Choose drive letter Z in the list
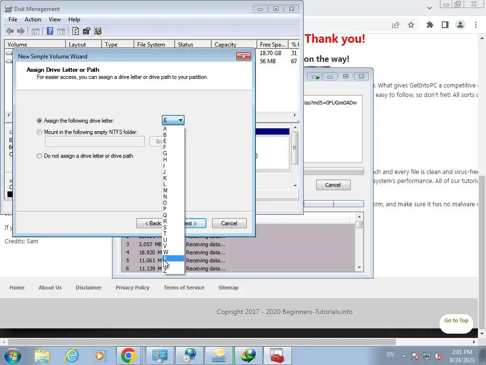Screen dimensions: 486x365 173,270
